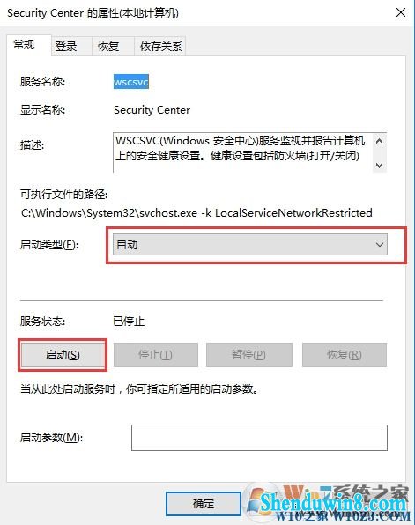Select the highlighted wscsvc service name
Viewport: 415px width, 525px height.
[x=131, y=82]
